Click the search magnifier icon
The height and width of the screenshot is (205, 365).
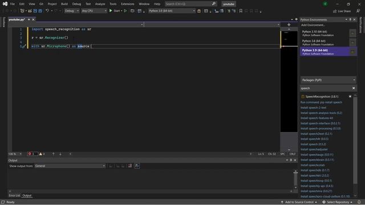213,4
